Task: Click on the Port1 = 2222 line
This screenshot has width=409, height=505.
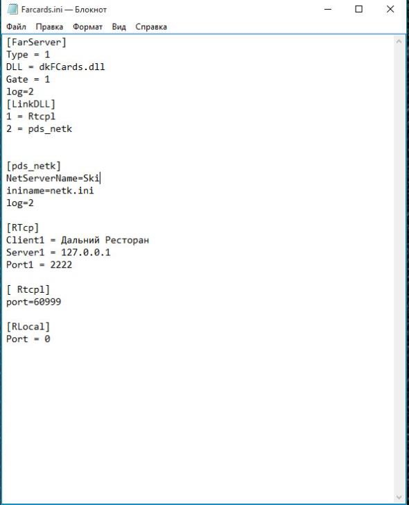Action: tap(39, 265)
